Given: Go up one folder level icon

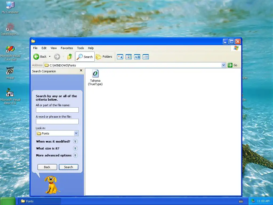Looking at the screenshot, I should click(70, 57).
